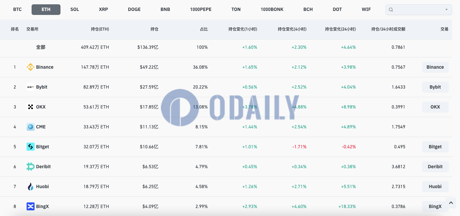Click the Bitget exchange name
460x216 pixels.
click(43, 147)
